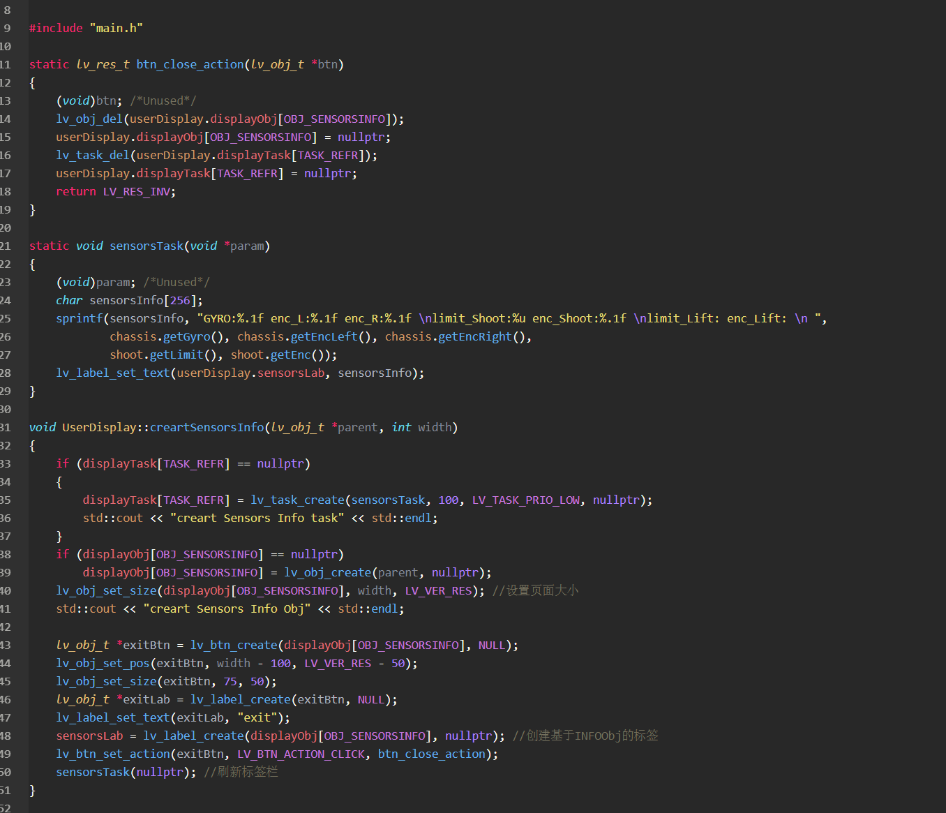Viewport: 946px width, 813px height.
Task: Click the getEncLeft method call
Action: click(324, 336)
